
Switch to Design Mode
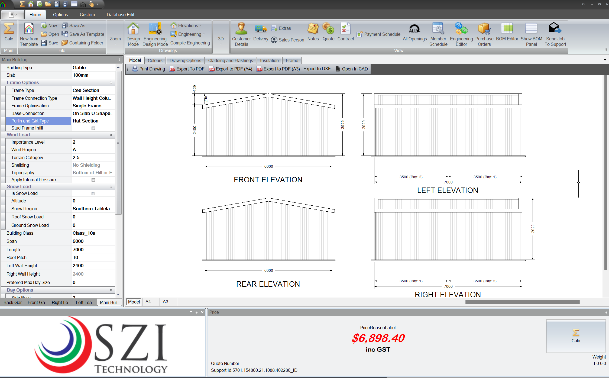(x=133, y=35)
